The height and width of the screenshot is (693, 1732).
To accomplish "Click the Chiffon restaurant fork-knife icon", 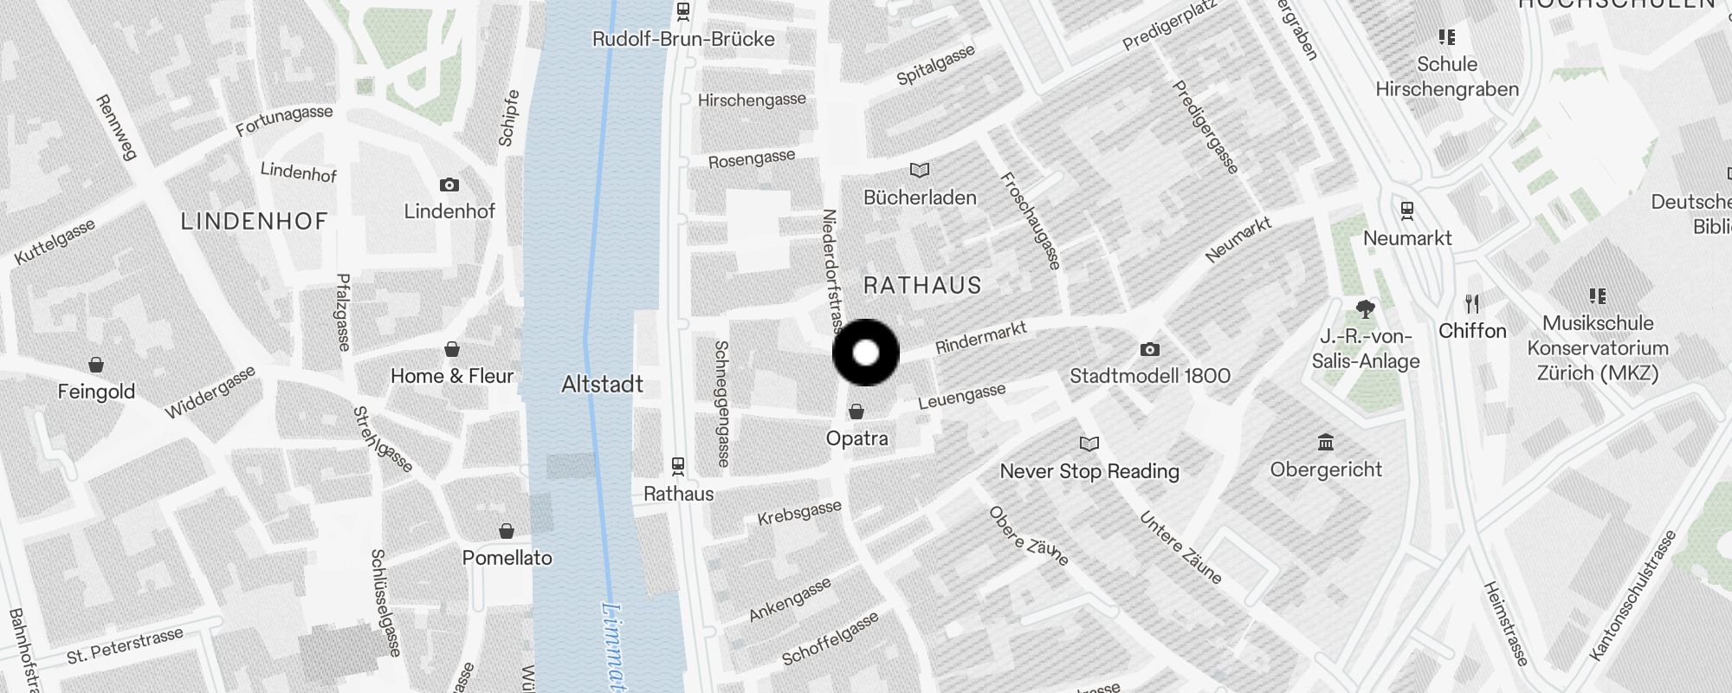I will point(1472,304).
